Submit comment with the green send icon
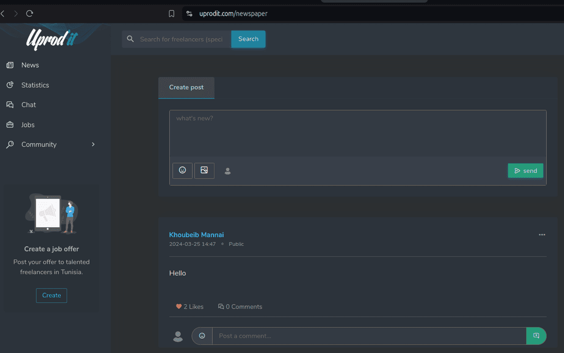The width and height of the screenshot is (564, 353). [536, 336]
